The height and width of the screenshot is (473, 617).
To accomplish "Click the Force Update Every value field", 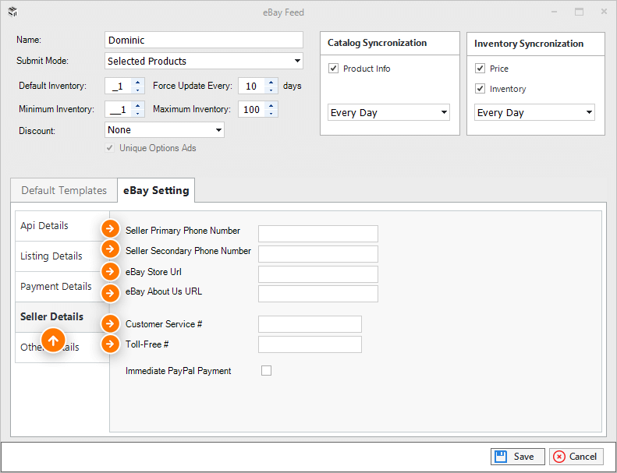I will [252, 86].
